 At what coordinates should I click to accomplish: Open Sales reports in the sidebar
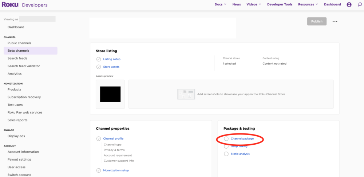tap(17, 120)
